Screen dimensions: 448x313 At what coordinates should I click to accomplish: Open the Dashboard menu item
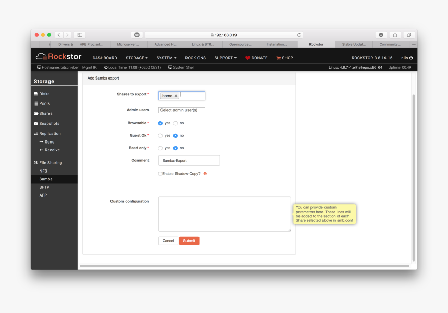[105, 58]
